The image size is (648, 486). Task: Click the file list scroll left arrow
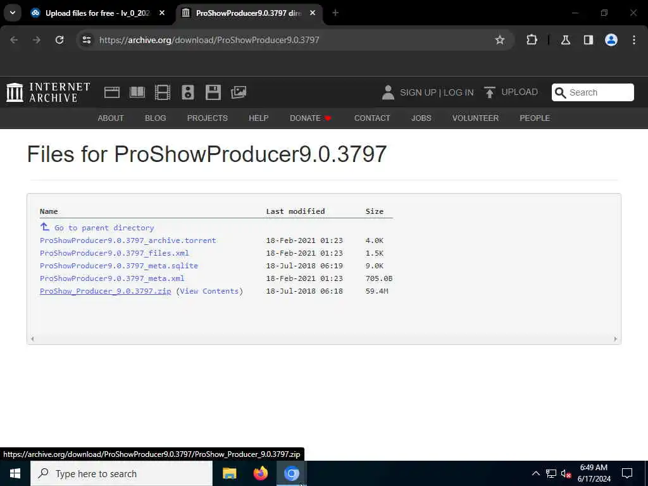[x=32, y=339]
